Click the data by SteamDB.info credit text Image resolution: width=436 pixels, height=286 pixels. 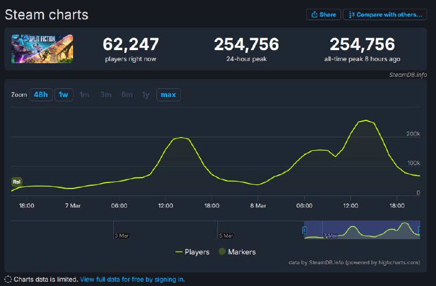[x=354, y=263]
